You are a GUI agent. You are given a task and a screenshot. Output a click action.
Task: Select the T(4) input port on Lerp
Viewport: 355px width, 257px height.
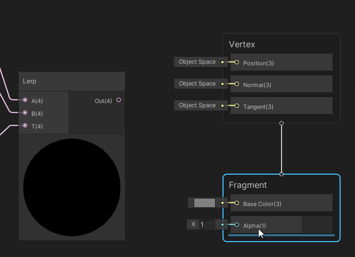click(x=25, y=125)
